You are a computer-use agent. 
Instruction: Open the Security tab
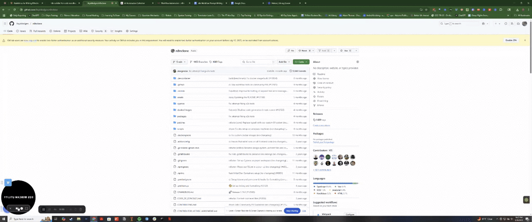[99, 31]
